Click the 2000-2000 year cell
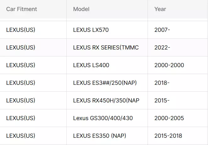 pos(177,65)
